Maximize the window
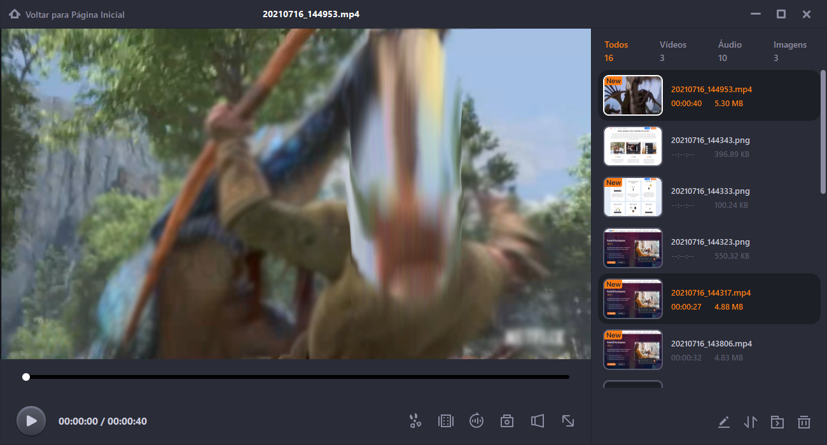 tap(781, 14)
